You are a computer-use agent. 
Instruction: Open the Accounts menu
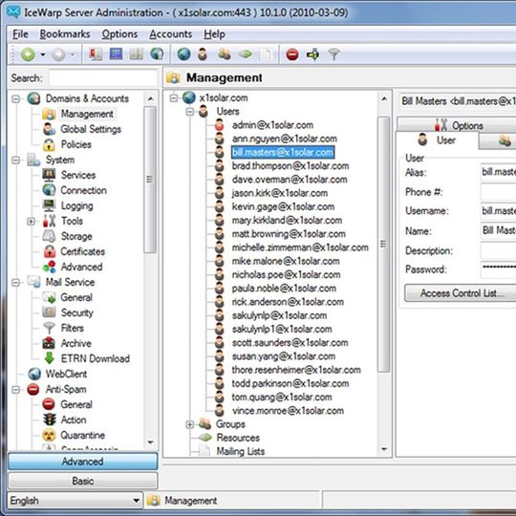[170, 33]
